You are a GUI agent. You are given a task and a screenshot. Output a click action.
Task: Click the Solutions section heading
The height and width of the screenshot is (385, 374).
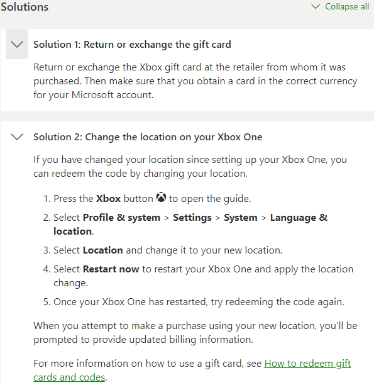tap(25, 7)
